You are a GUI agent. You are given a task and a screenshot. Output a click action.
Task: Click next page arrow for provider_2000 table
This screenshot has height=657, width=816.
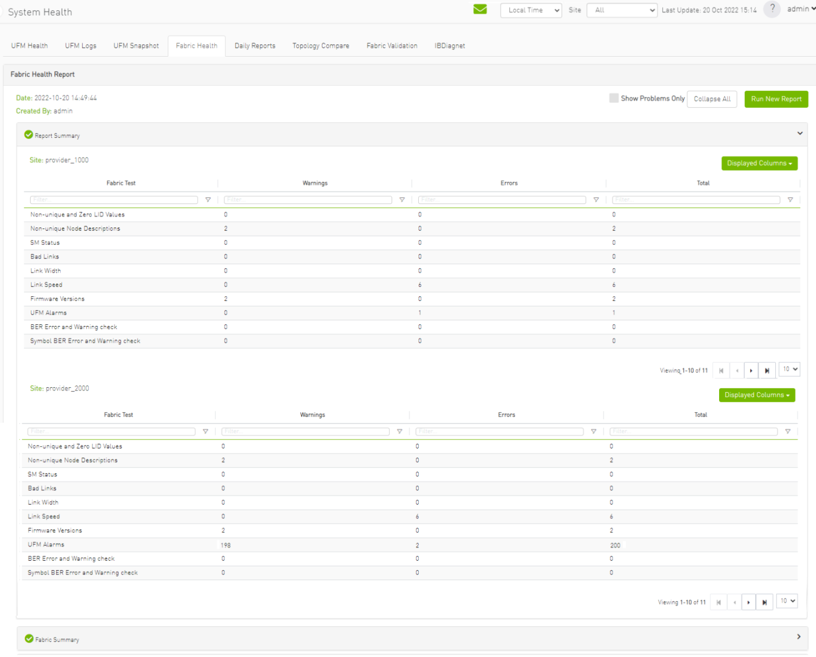[749, 601]
